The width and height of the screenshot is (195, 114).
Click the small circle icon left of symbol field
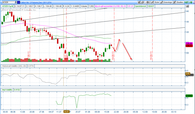click(x=1, y=2)
